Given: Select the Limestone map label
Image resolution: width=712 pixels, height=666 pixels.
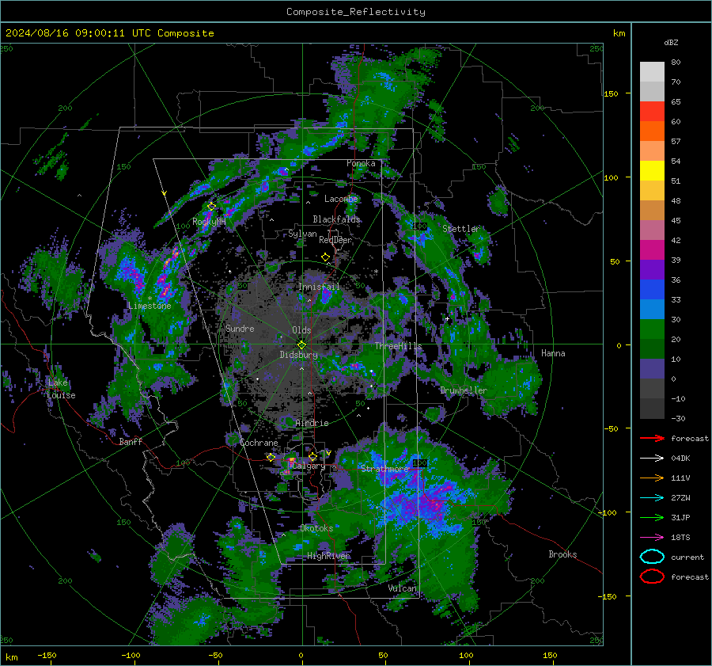Looking at the screenshot, I should pos(150,306).
